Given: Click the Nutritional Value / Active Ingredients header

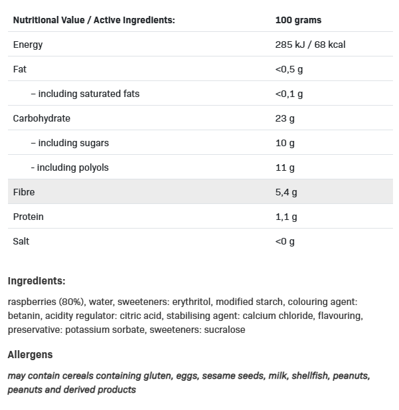Looking at the screenshot, I should [x=94, y=20].
